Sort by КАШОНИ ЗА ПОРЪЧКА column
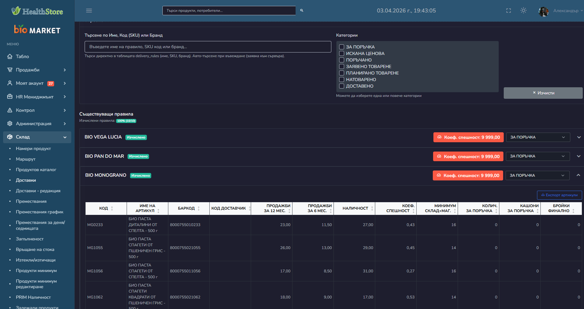Image resolution: width=584 pixels, height=309 pixels. coord(520,208)
